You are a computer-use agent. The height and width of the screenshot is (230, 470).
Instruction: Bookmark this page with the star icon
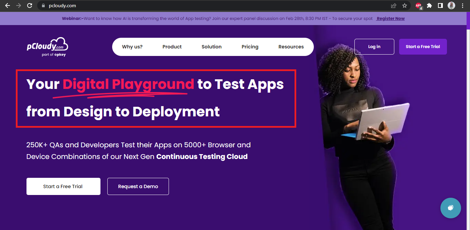pyautogui.click(x=405, y=5)
